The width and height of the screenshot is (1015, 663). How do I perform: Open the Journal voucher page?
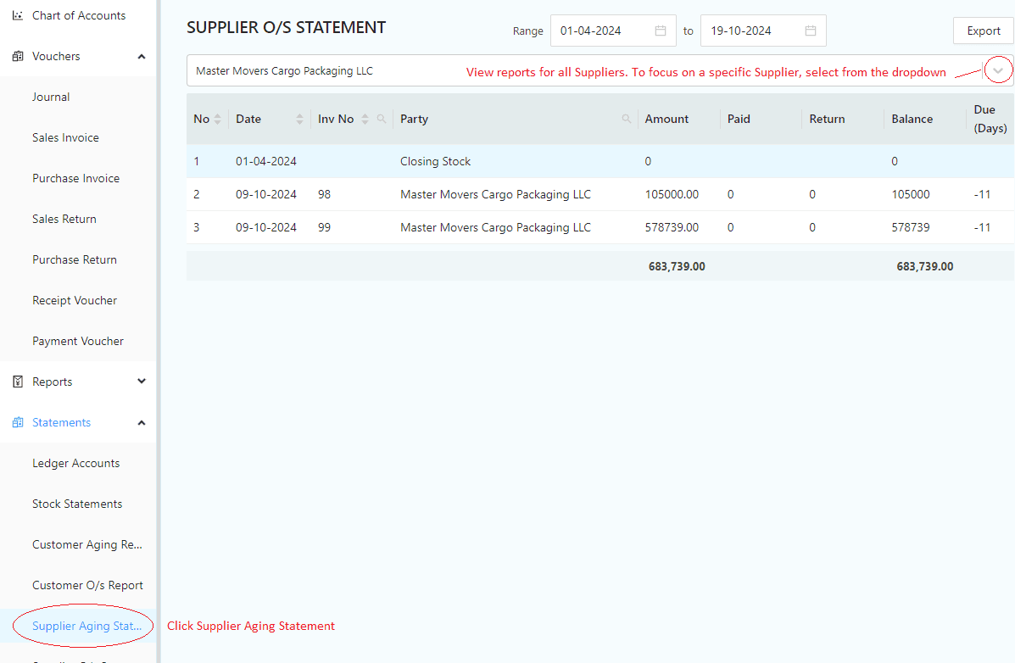51,97
